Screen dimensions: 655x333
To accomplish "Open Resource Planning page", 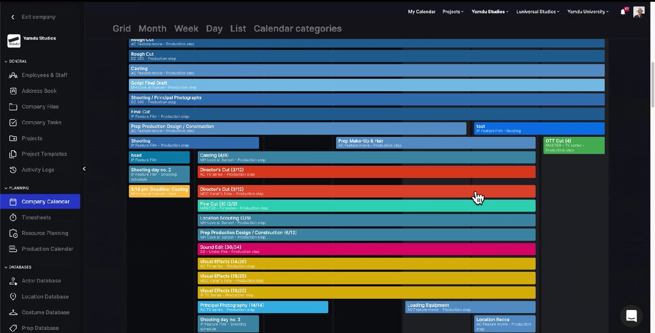I will point(45,233).
